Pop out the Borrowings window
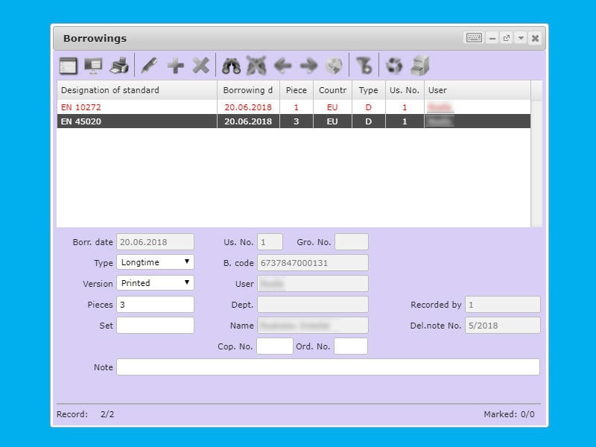This screenshot has width=596, height=447. coord(507,38)
